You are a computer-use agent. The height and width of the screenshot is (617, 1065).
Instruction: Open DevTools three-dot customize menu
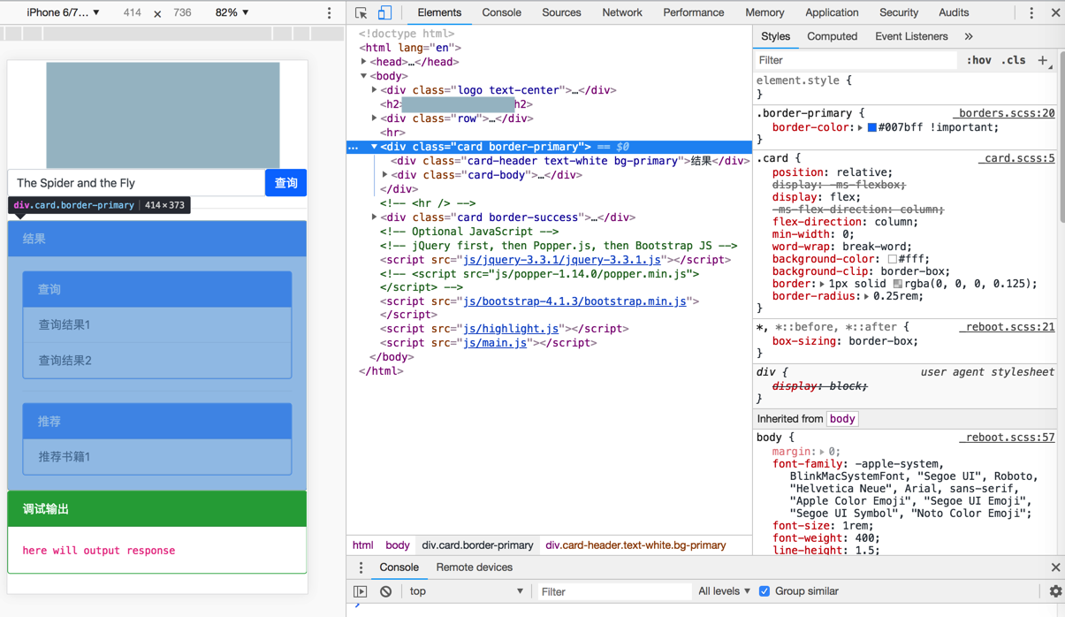pyautogui.click(x=1031, y=13)
